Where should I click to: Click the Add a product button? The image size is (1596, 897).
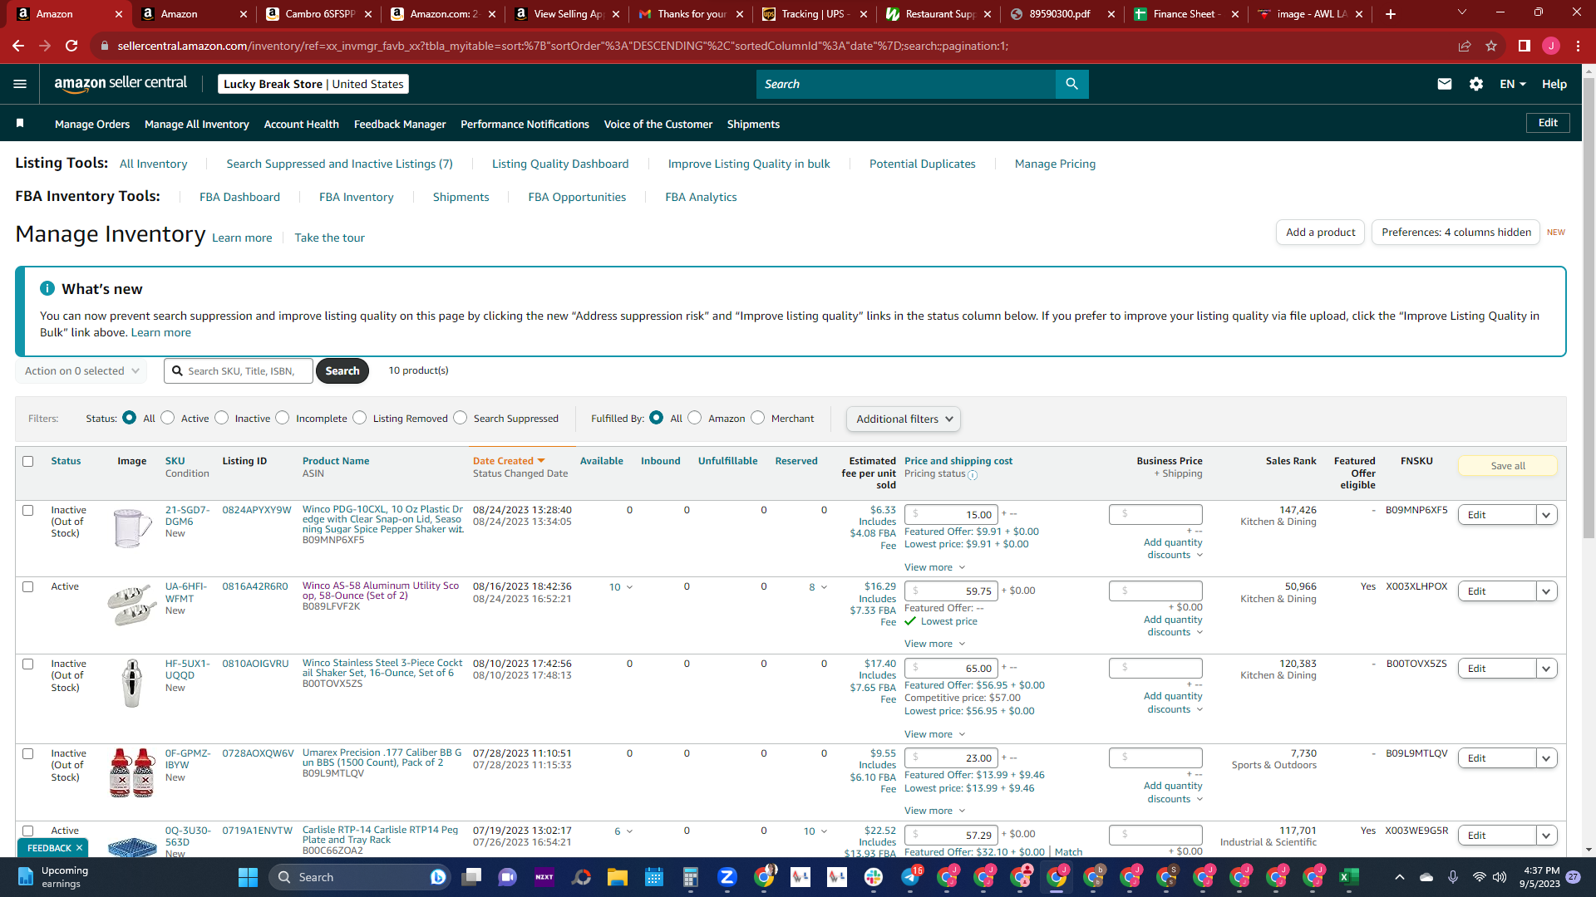pos(1320,233)
